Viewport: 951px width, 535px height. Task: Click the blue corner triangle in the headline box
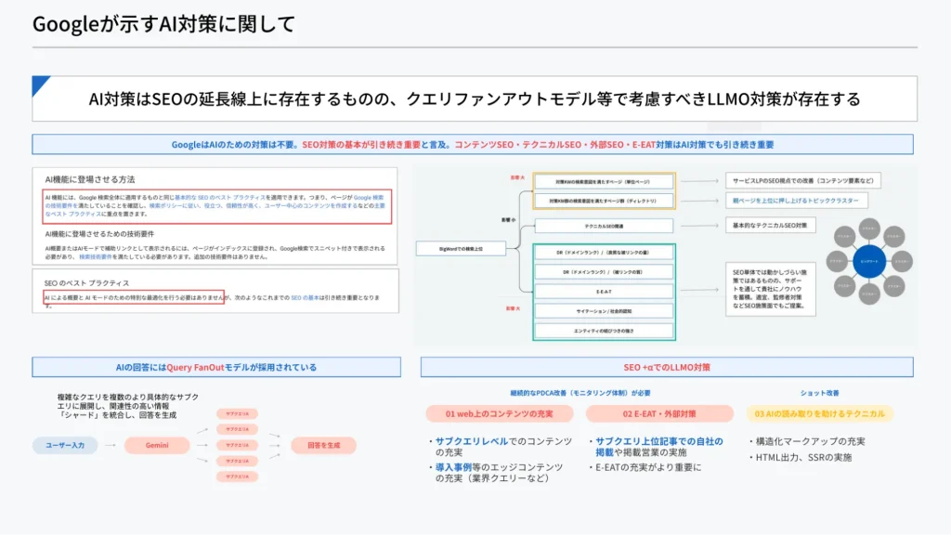coord(40,85)
